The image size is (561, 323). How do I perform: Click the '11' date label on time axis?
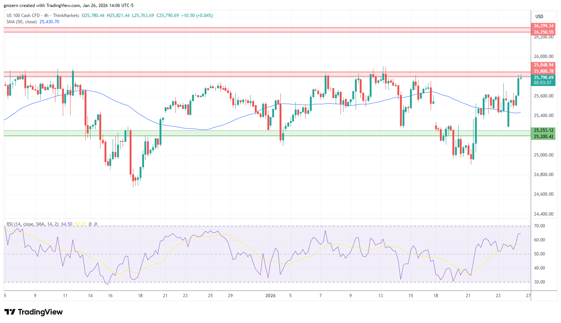[x=65, y=296]
